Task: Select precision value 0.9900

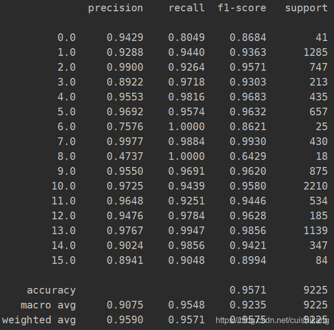Action: [x=125, y=67]
